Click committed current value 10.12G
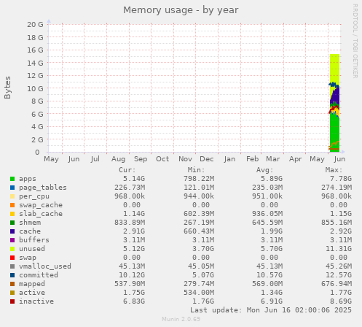The height and width of the screenshot is (327, 362). point(132,275)
